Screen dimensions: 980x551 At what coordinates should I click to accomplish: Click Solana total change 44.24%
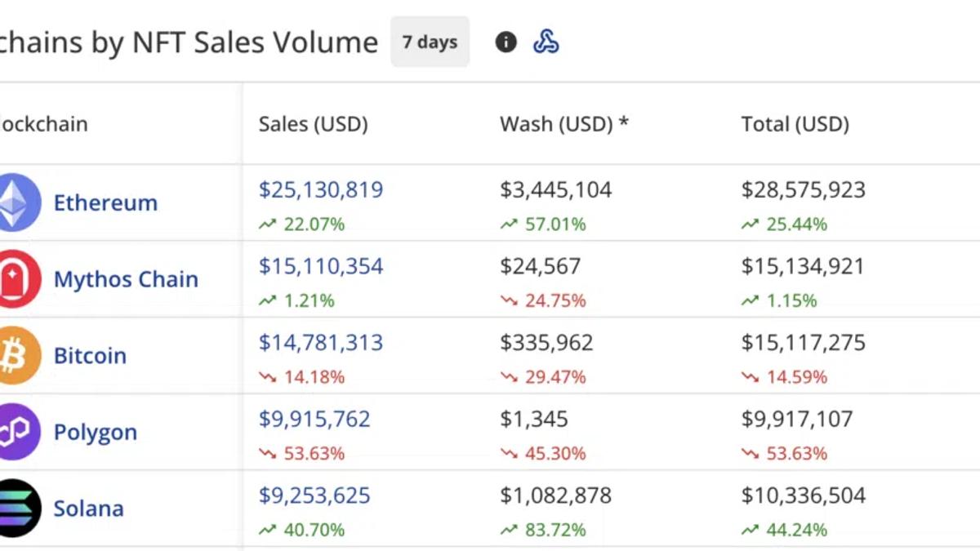pyautogui.click(x=785, y=530)
